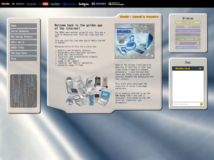Open the Twitter social link

(55, 4)
